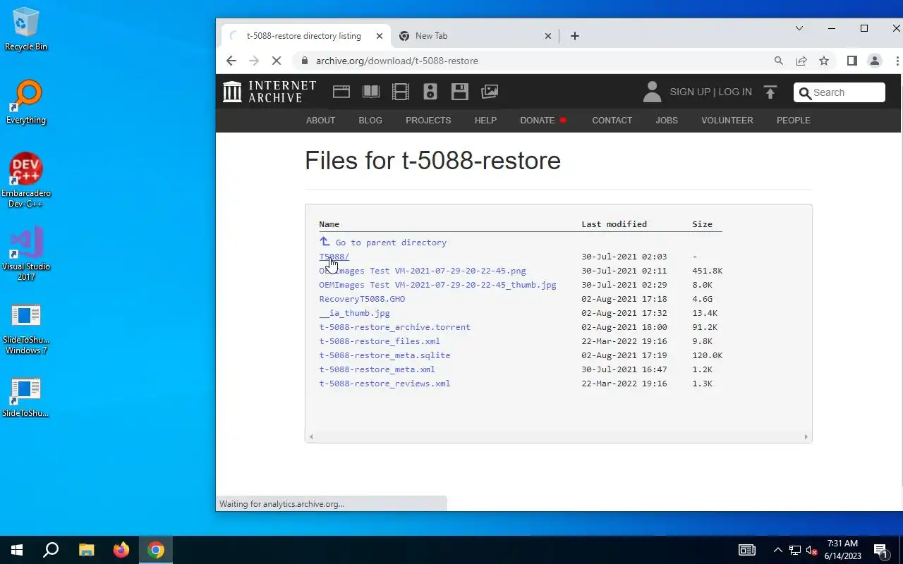Image resolution: width=903 pixels, height=564 pixels.
Task: Open the Internet Archive video icon
Action: point(401,92)
